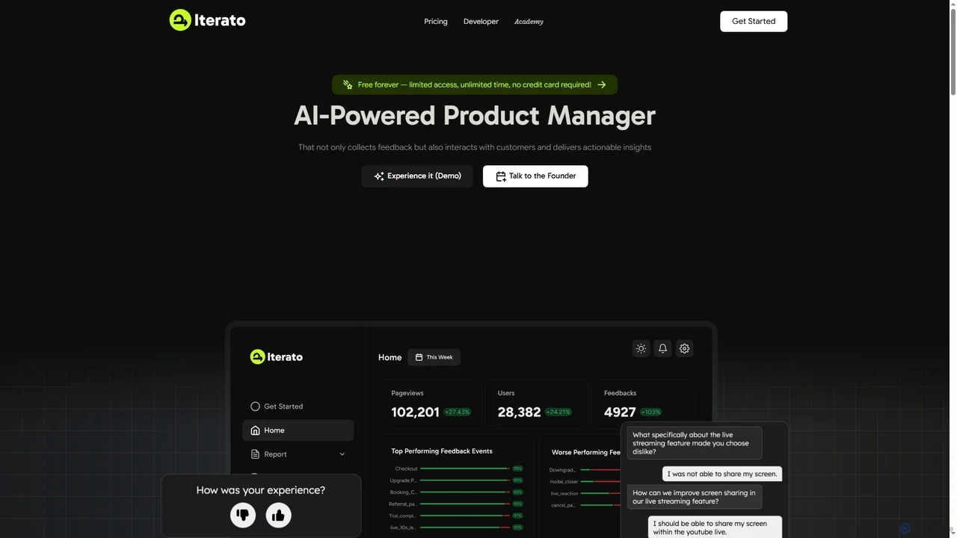Select the house icon next to Home

tap(255, 430)
